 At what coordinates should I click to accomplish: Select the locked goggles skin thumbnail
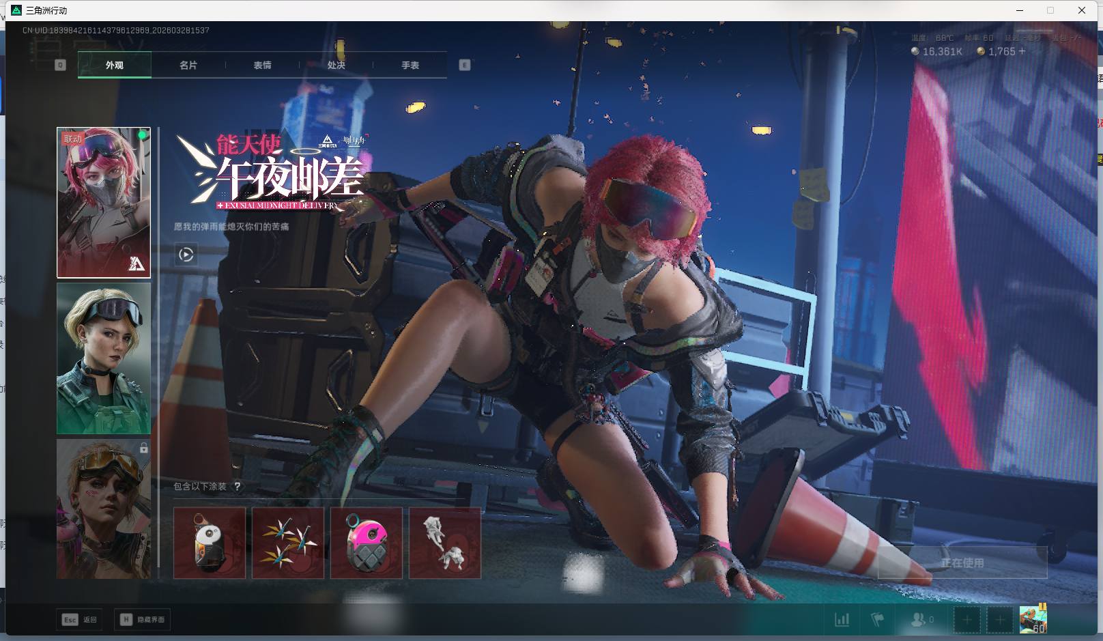pos(104,509)
